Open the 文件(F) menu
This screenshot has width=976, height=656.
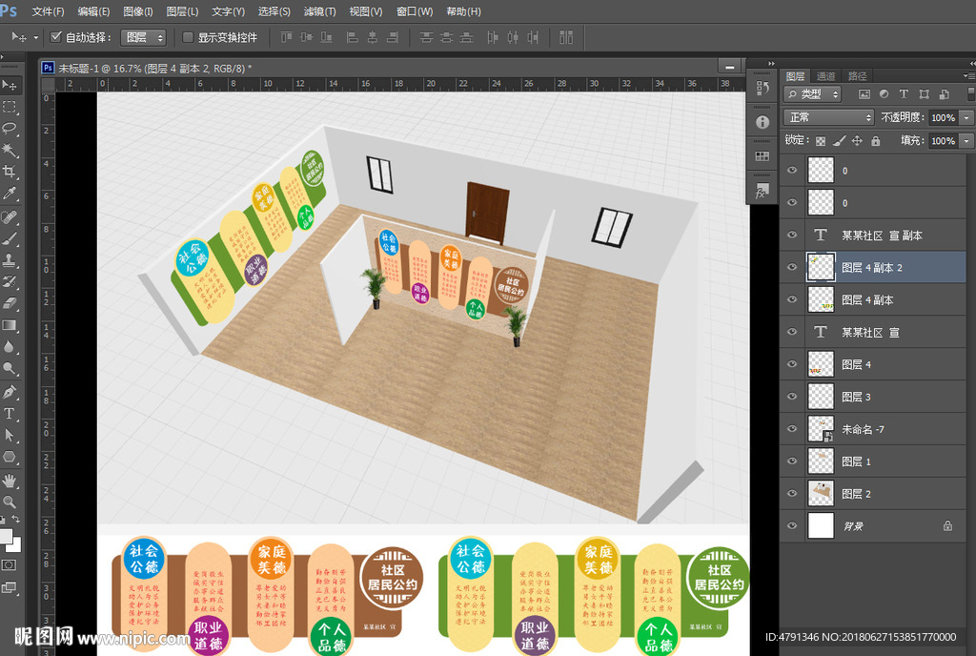tap(48, 11)
